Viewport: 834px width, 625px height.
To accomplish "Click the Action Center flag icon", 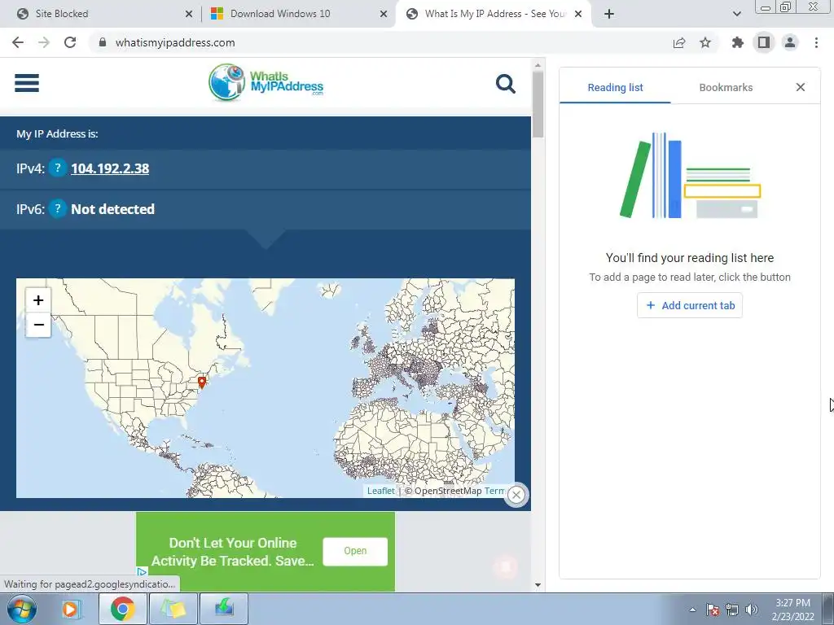I will [713, 610].
